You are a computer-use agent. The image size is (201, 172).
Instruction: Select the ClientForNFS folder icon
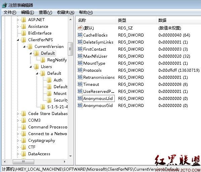23,40
